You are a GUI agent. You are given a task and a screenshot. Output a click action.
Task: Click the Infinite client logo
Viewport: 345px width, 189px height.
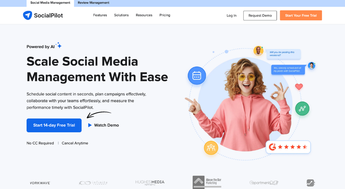click(x=93, y=182)
